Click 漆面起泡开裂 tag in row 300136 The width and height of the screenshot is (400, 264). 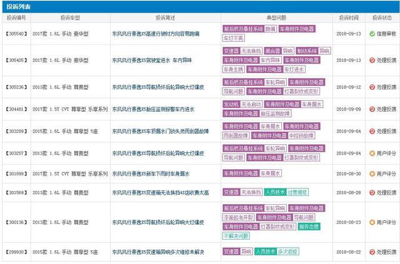[x=238, y=217]
